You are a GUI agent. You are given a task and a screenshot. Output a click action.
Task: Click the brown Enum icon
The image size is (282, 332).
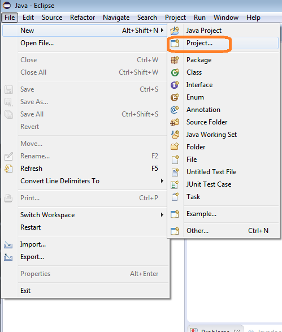tap(175, 97)
